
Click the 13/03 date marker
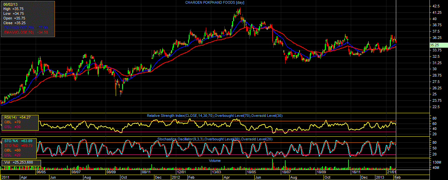[216, 172]
